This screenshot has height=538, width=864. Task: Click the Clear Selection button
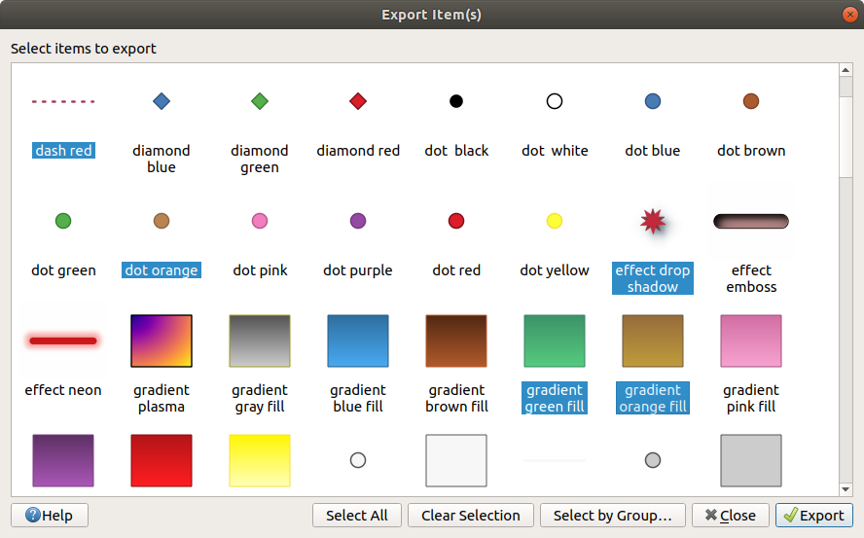coord(470,516)
